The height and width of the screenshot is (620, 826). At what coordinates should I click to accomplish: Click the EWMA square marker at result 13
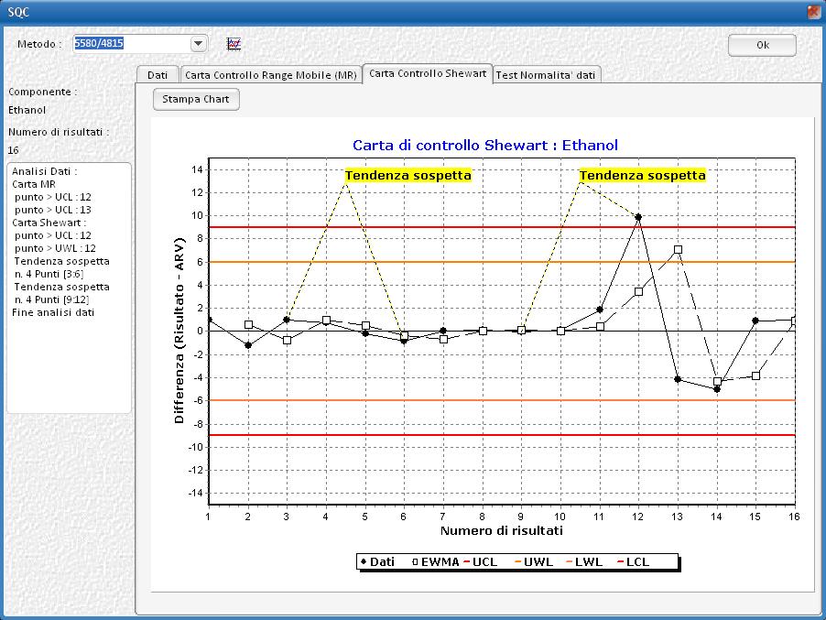click(x=678, y=250)
